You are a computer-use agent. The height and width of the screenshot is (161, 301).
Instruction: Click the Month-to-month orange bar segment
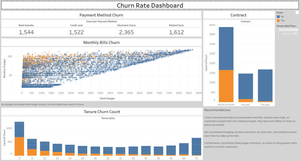226,86
